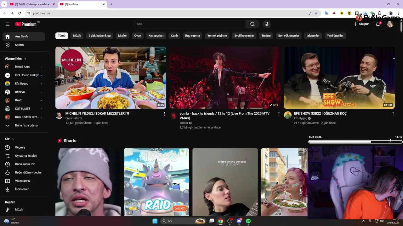The height and width of the screenshot is (226, 403).
Task: Open Idol House Türkiye channel
Action: point(24,75)
